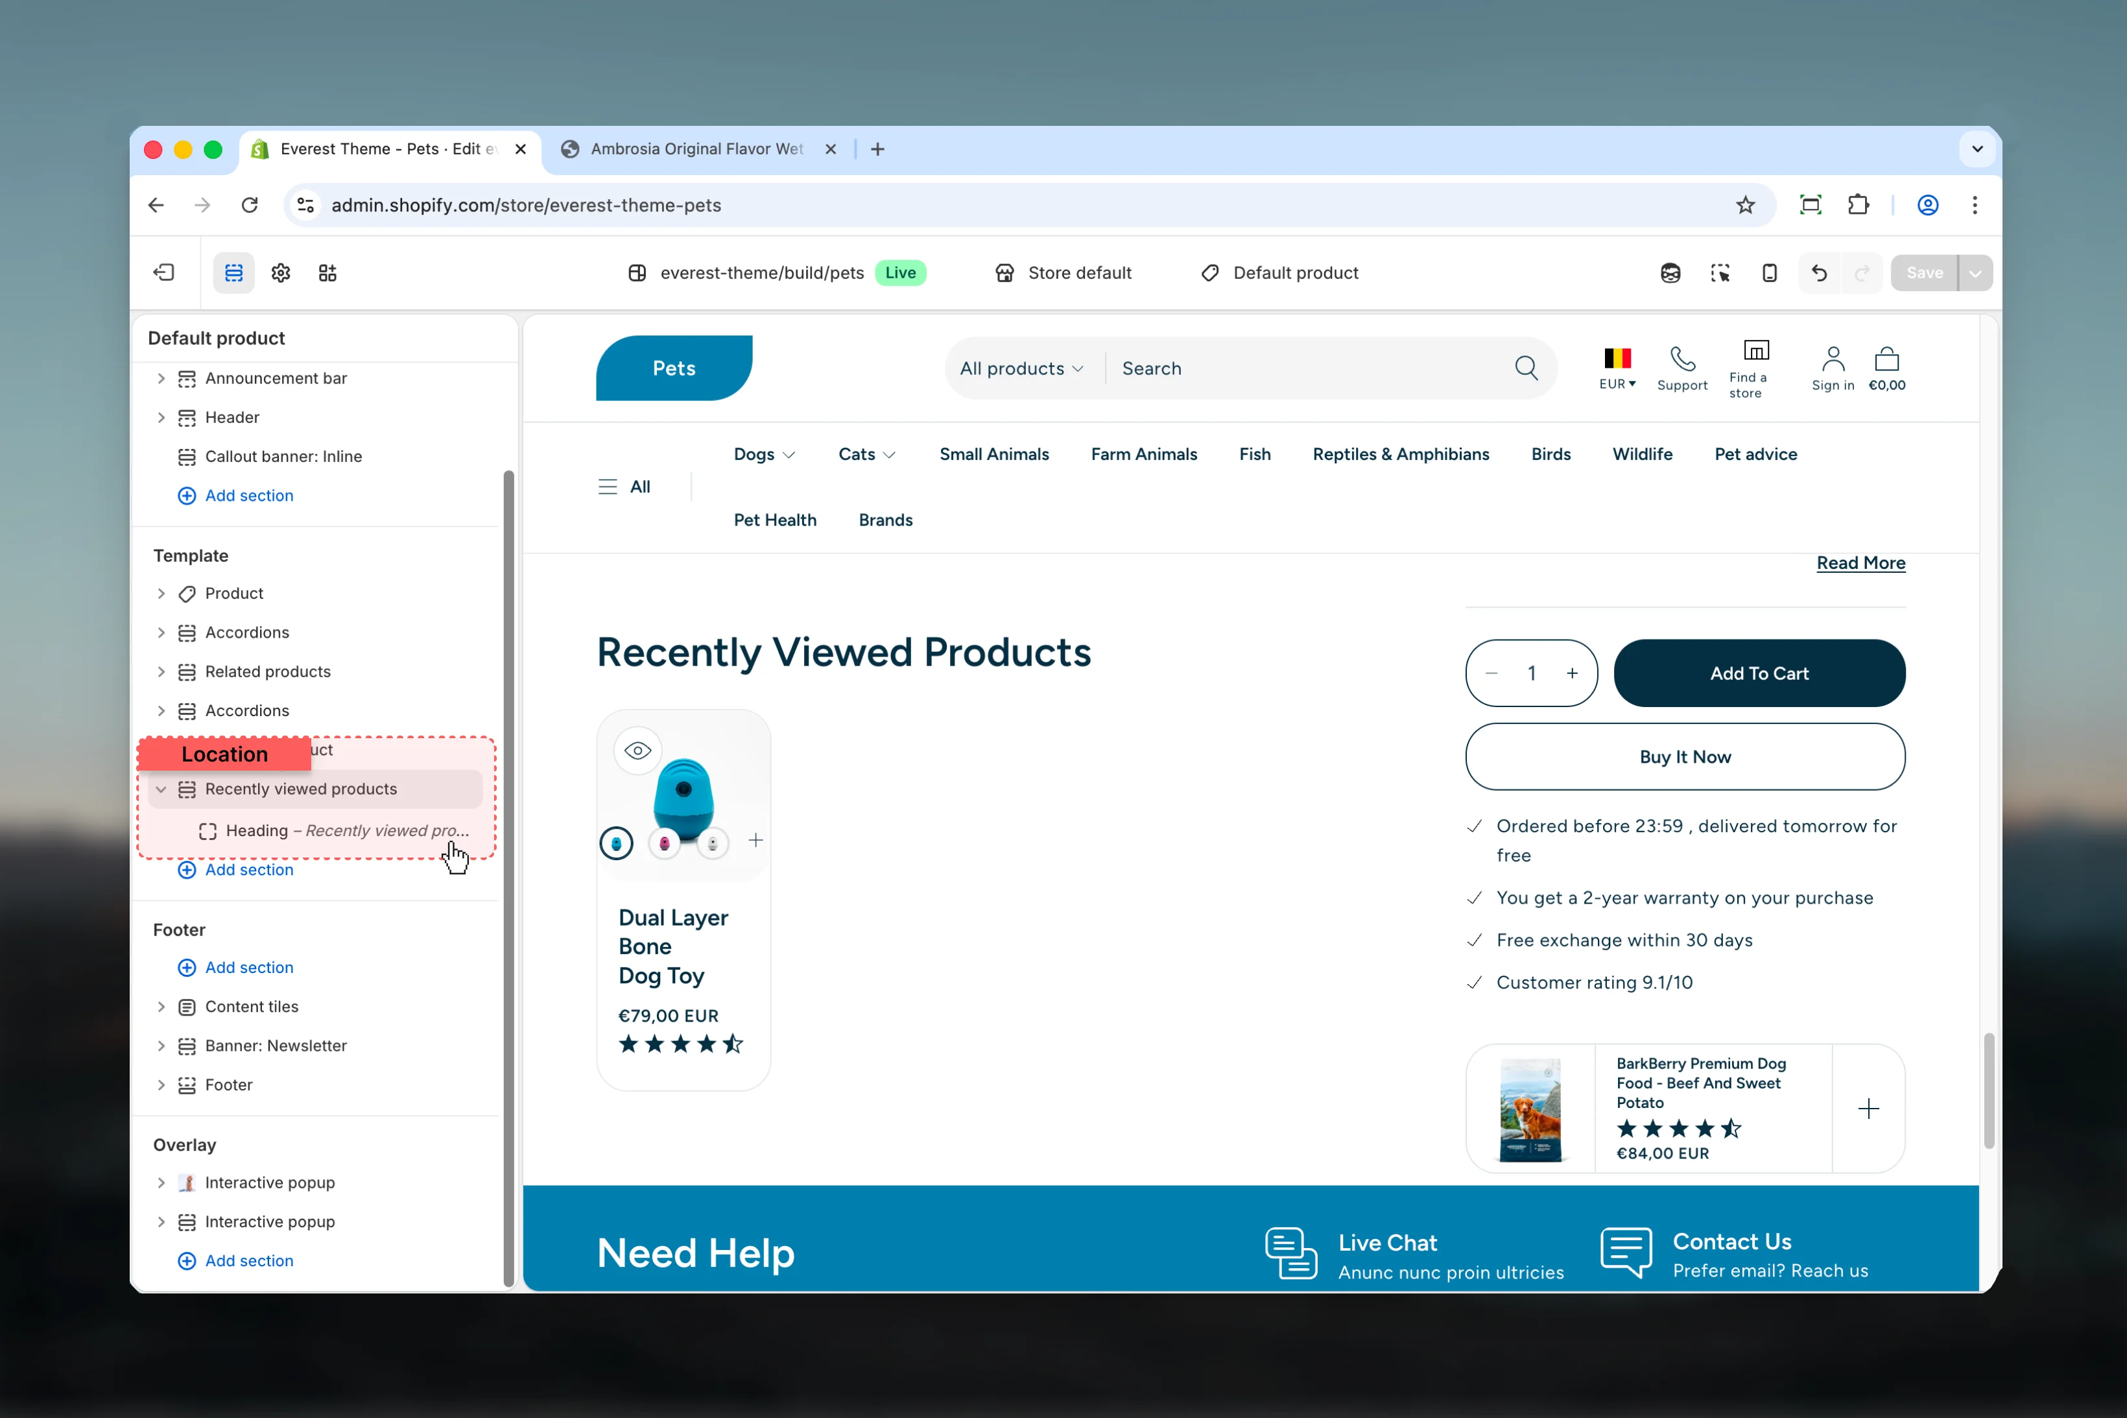Viewport: 2127px width, 1418px height.
Task: Open the Default product template selector
Action: pos(1279,272)
